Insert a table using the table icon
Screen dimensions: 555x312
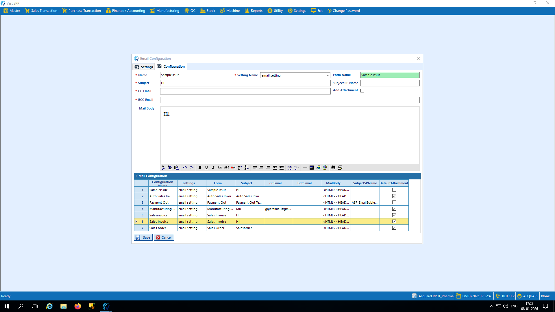pyautogui.click(x=312, y=168)
